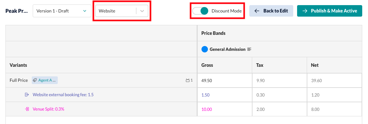Open the Version 1 - Draft dropdown

coord(62,11)
